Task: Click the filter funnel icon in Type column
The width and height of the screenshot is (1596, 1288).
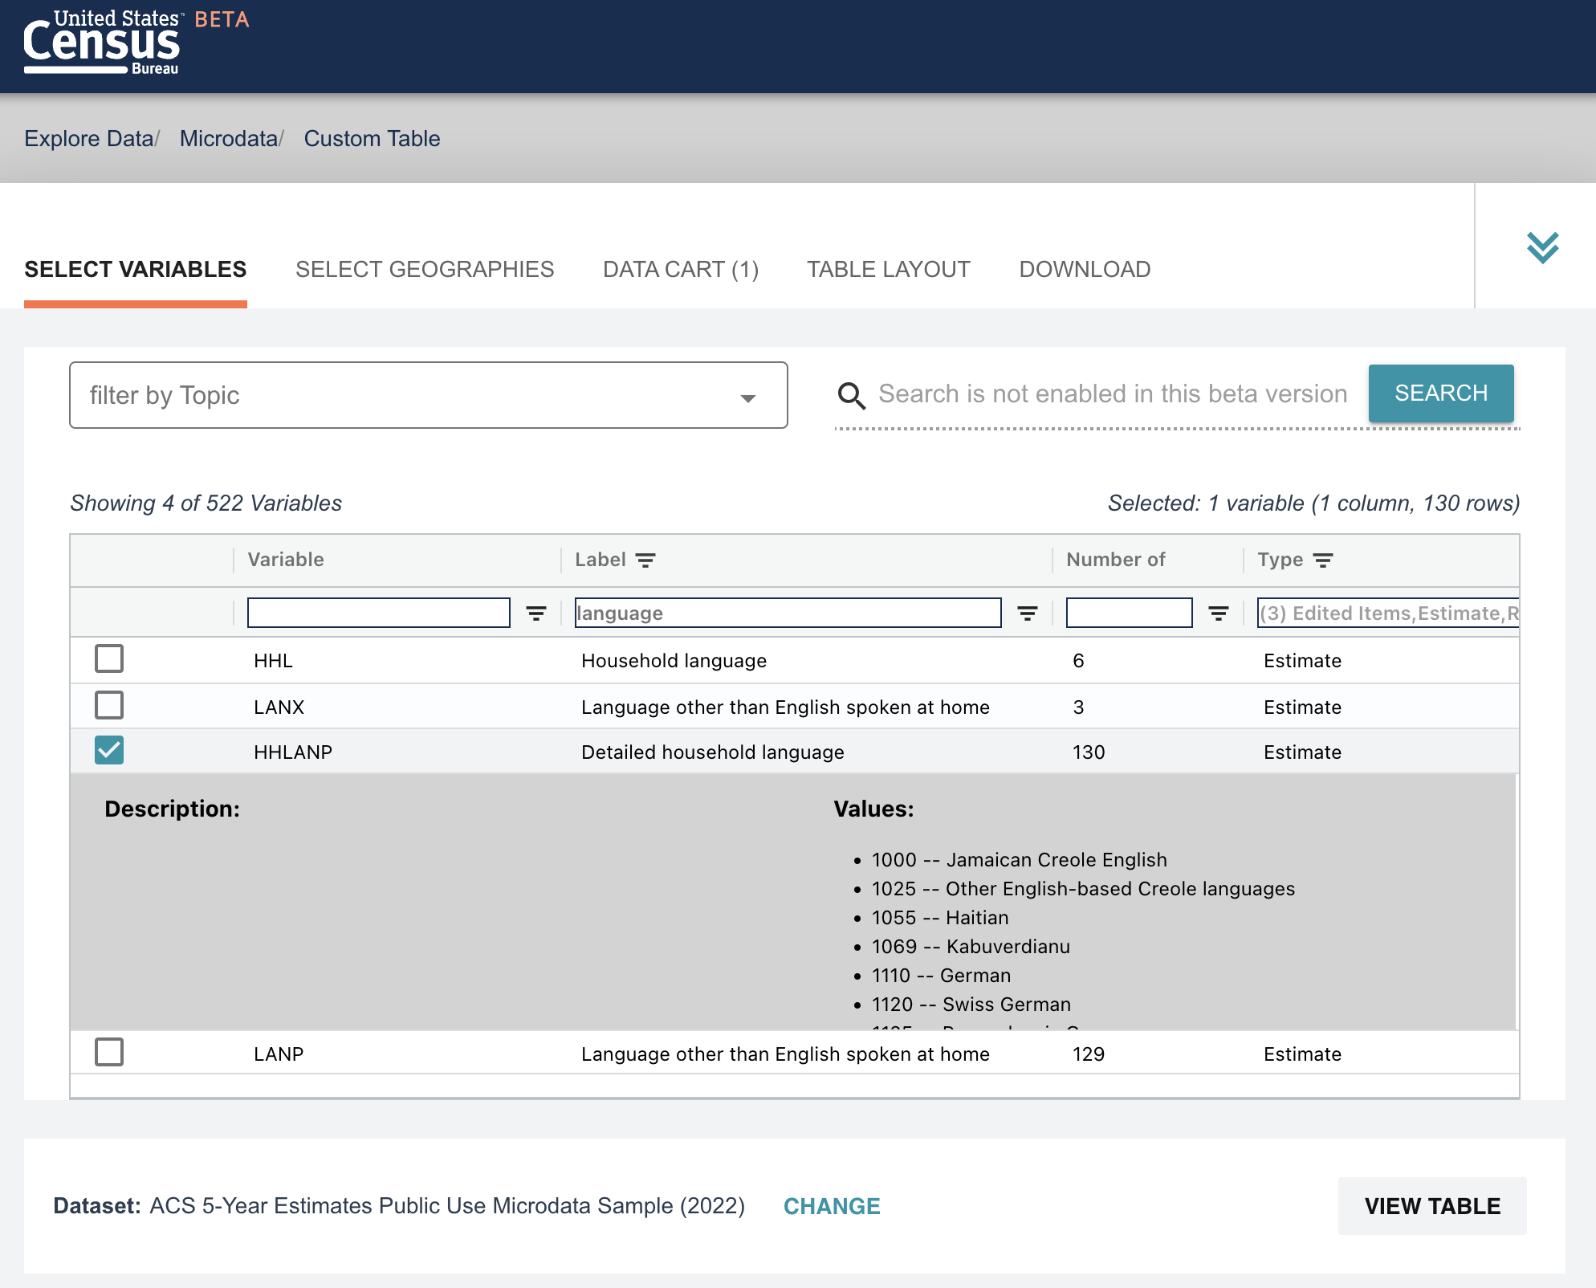Action: [1323, 560]
